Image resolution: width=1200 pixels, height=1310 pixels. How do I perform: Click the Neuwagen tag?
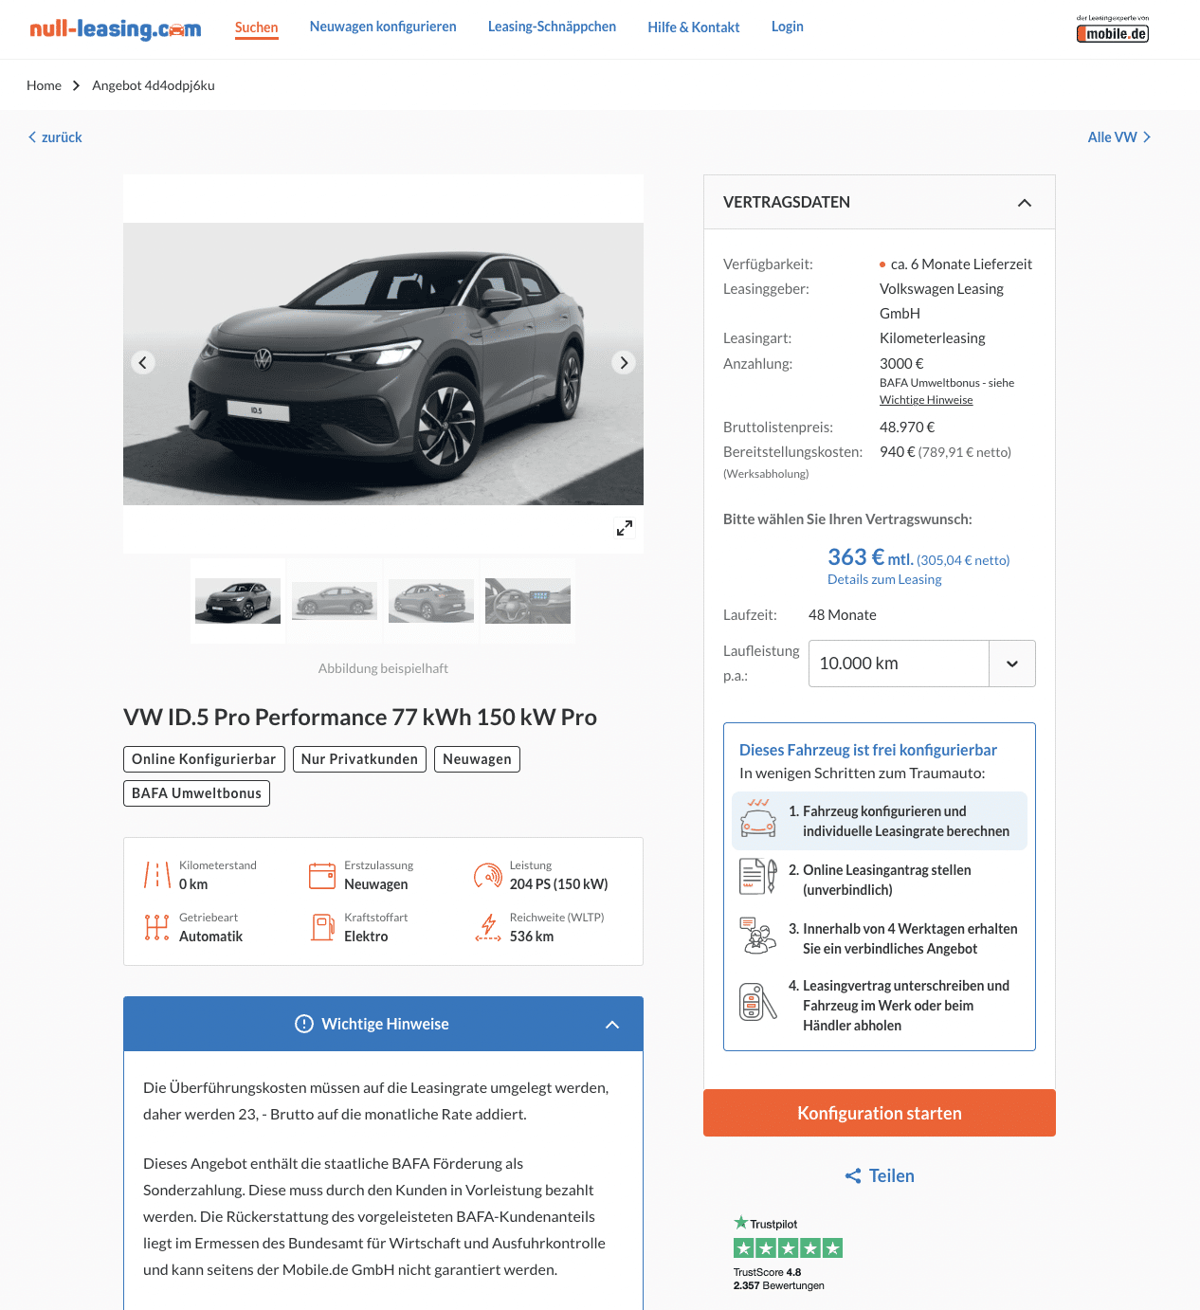click(477, 759)
